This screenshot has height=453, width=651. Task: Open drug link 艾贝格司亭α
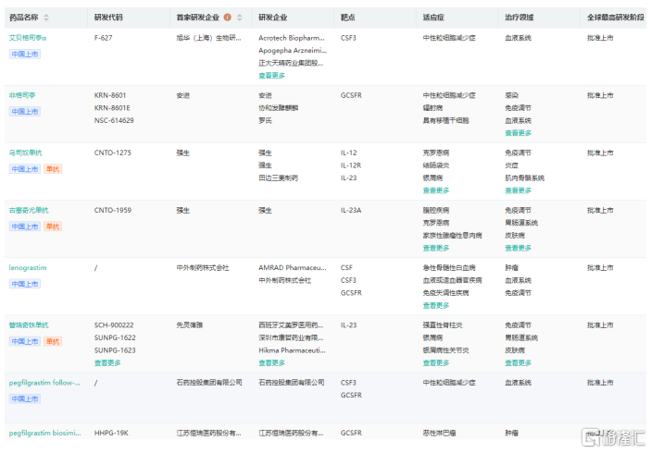tap(28, 38)
